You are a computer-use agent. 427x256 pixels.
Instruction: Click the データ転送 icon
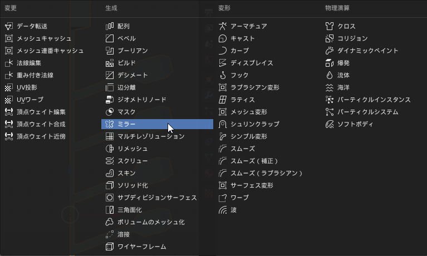[x=8, y=26]
